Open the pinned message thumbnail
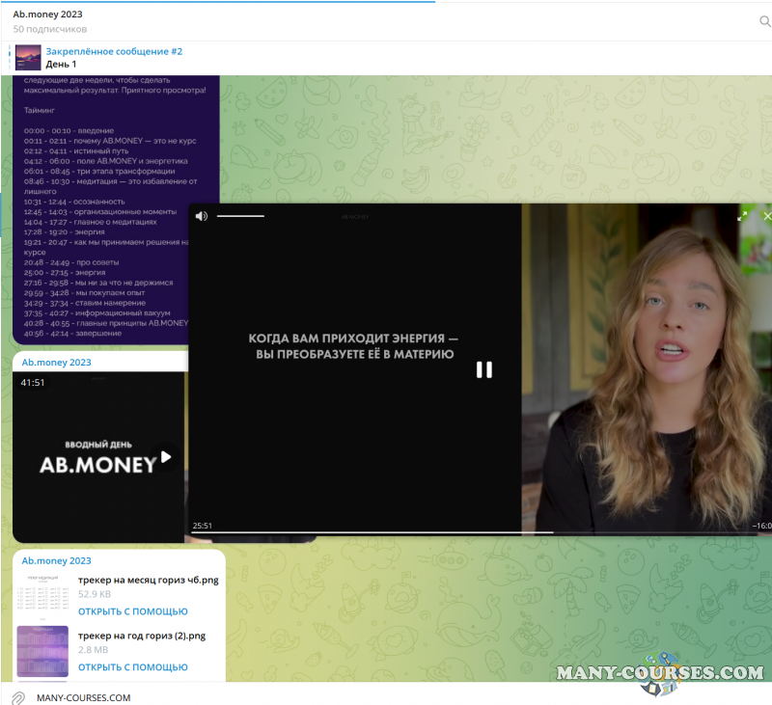Viewport: 772px width, 705px height. pyautogui.click(x=28, y=58)
